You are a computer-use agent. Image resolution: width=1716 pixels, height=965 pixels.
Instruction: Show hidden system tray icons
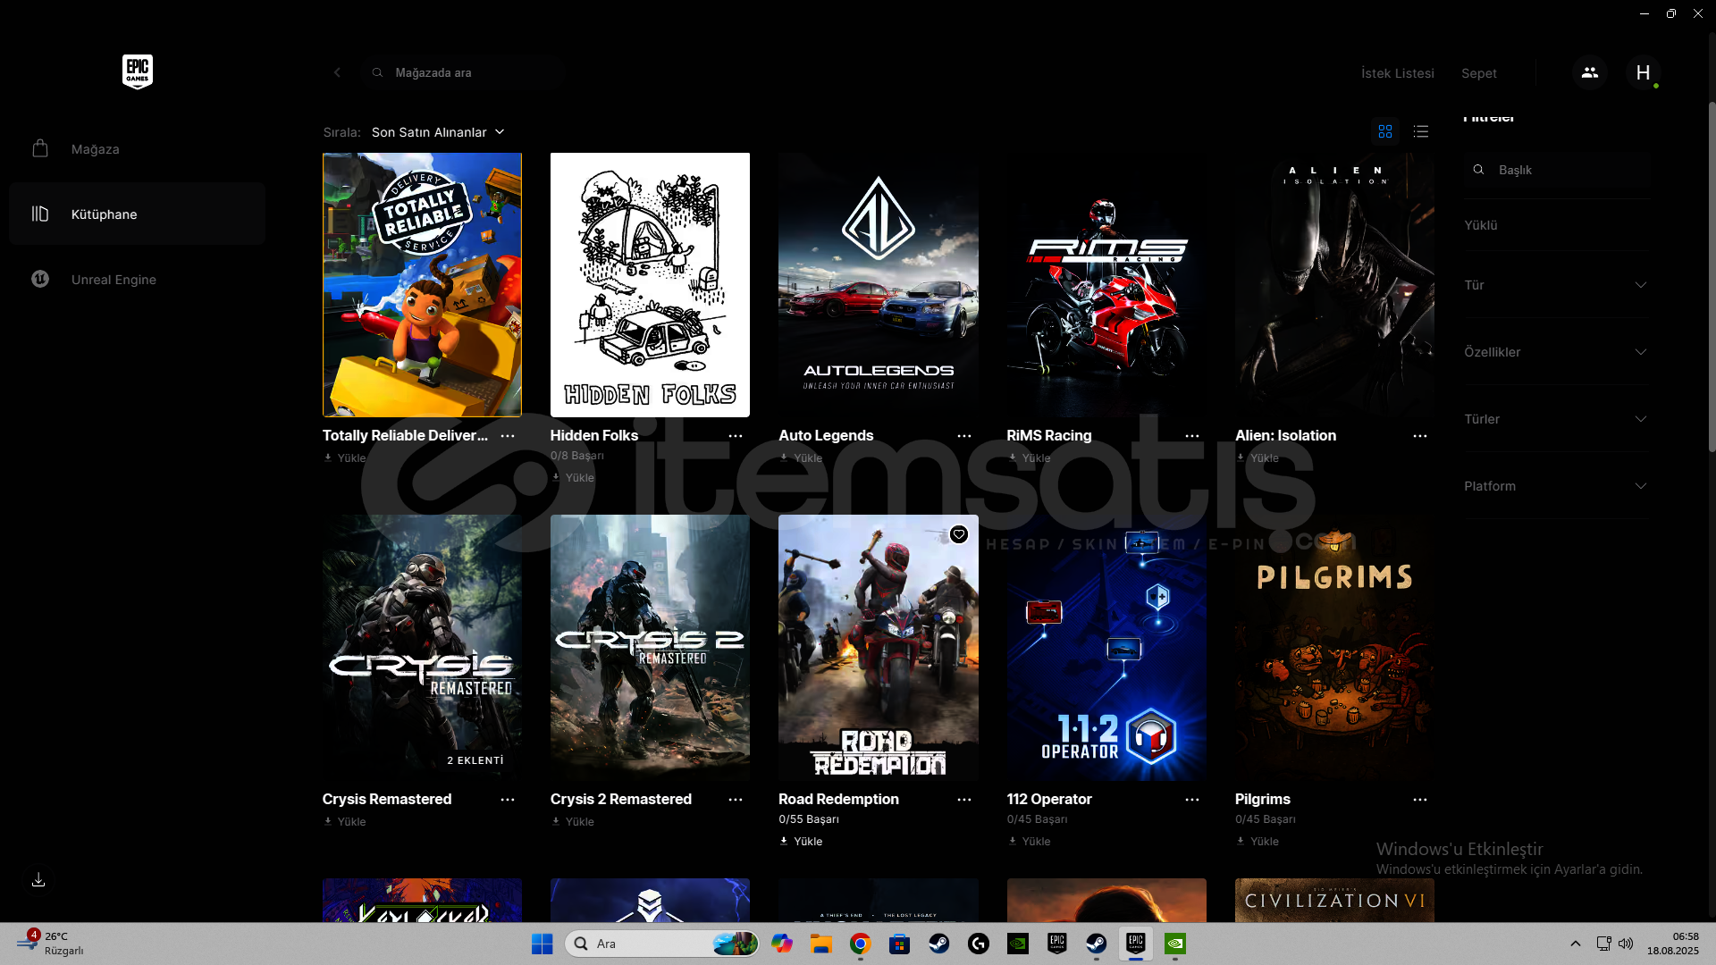[x=1575, y=944]
